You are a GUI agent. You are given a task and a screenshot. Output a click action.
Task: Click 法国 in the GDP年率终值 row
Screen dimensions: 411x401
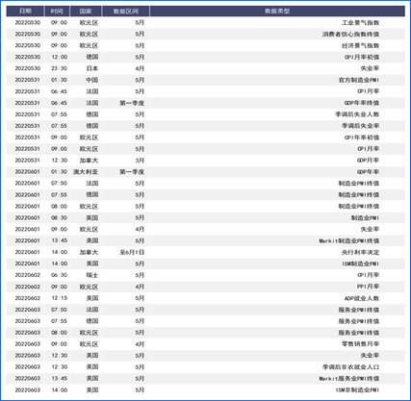point(92,103)
